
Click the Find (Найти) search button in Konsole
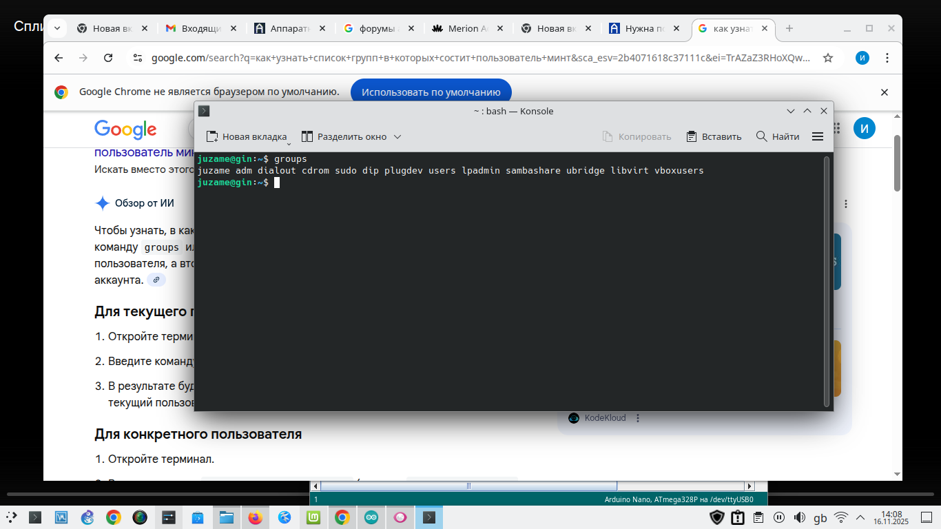778,136
